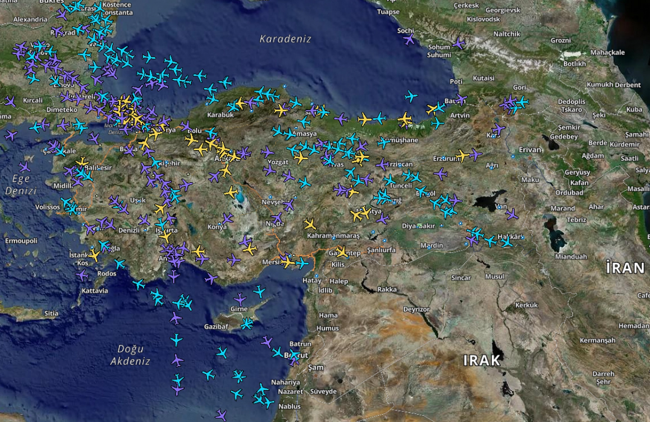Viewport: 650px width, 422px height.
Task: Click the purple plane above Kars
Action: 498,129
